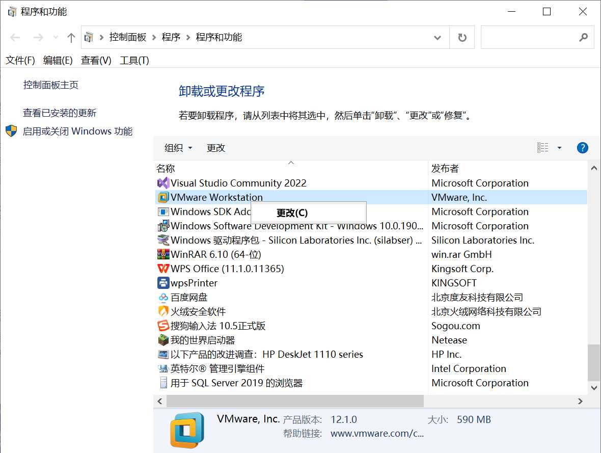Open the 编辑(E) menu
The height and width of the screenshot is (453, 601).
pyautogui.click(x=58, y=60)
